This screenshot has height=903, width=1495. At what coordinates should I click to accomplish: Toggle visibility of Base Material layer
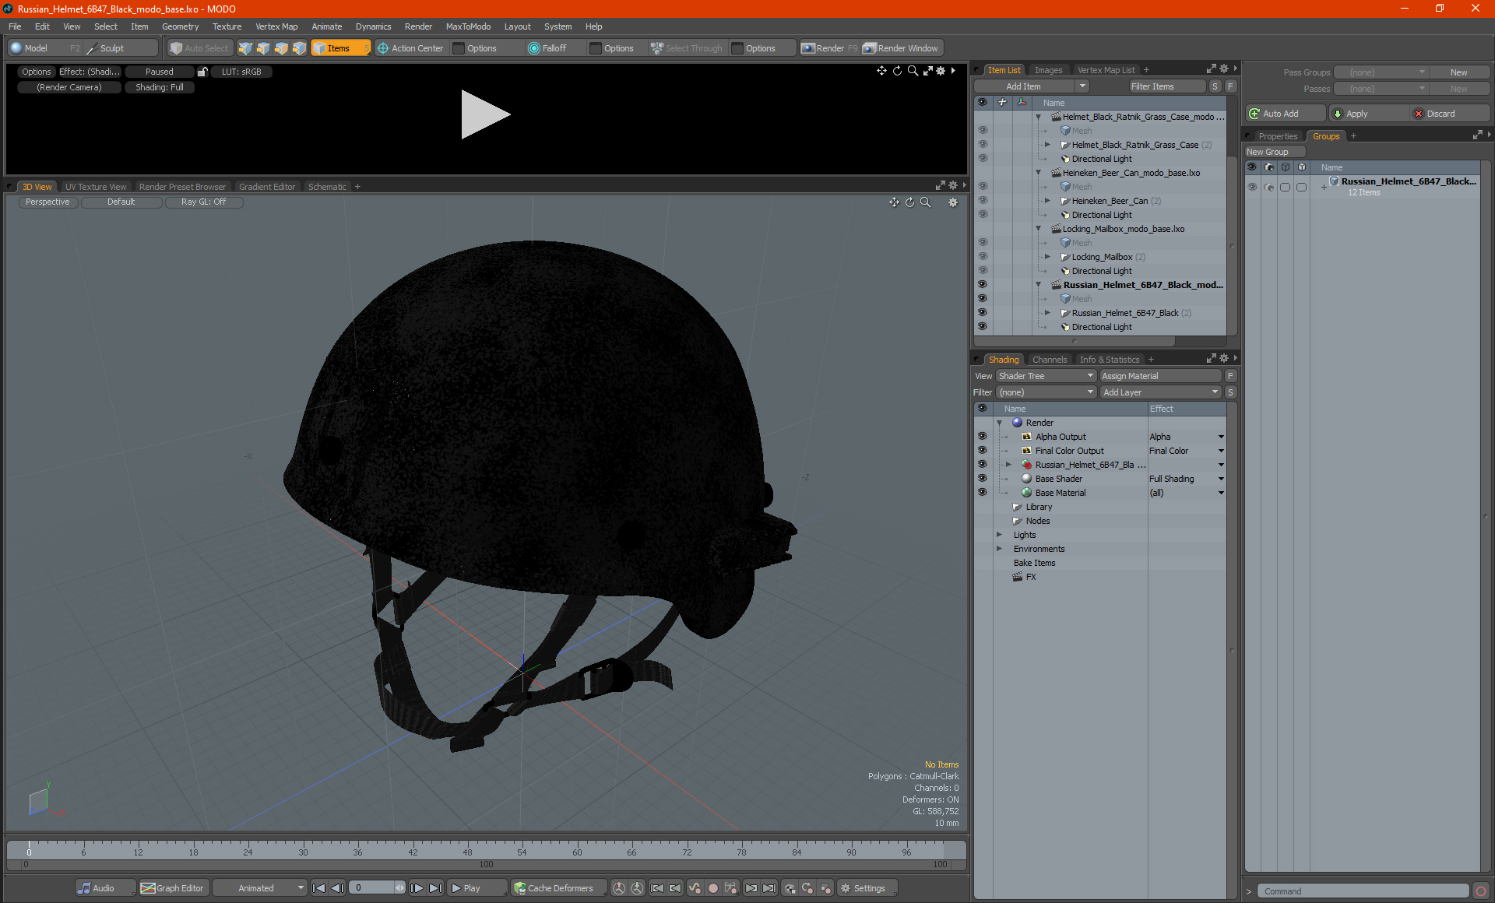(983, 493)
